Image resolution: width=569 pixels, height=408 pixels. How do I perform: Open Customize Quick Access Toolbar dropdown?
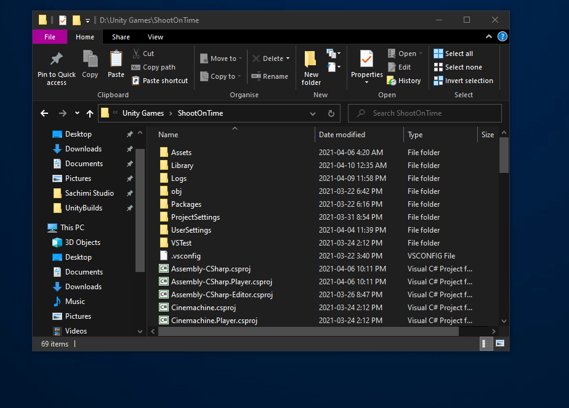pyautogui.click(x=87, y=21)
